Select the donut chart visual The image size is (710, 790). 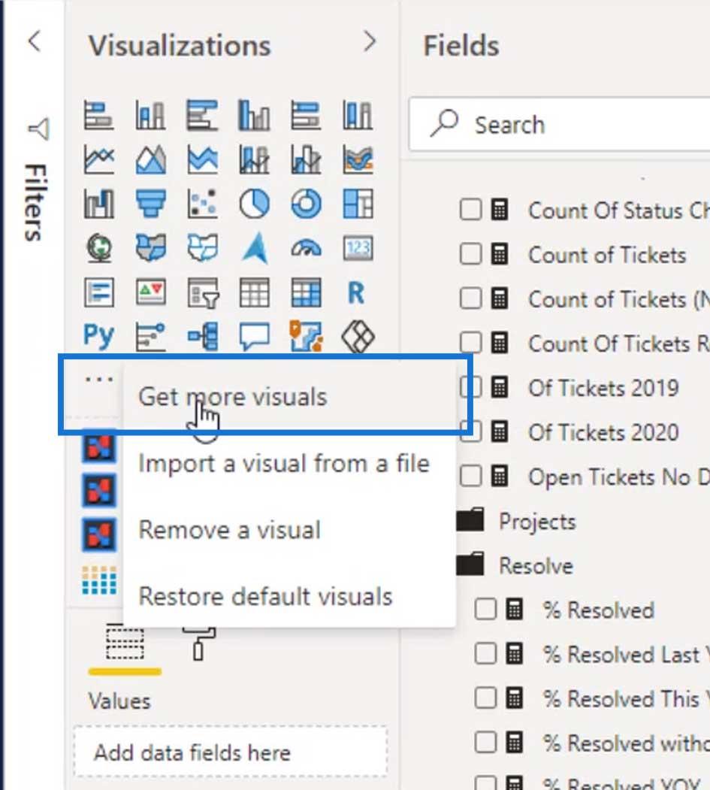(306, 204)
